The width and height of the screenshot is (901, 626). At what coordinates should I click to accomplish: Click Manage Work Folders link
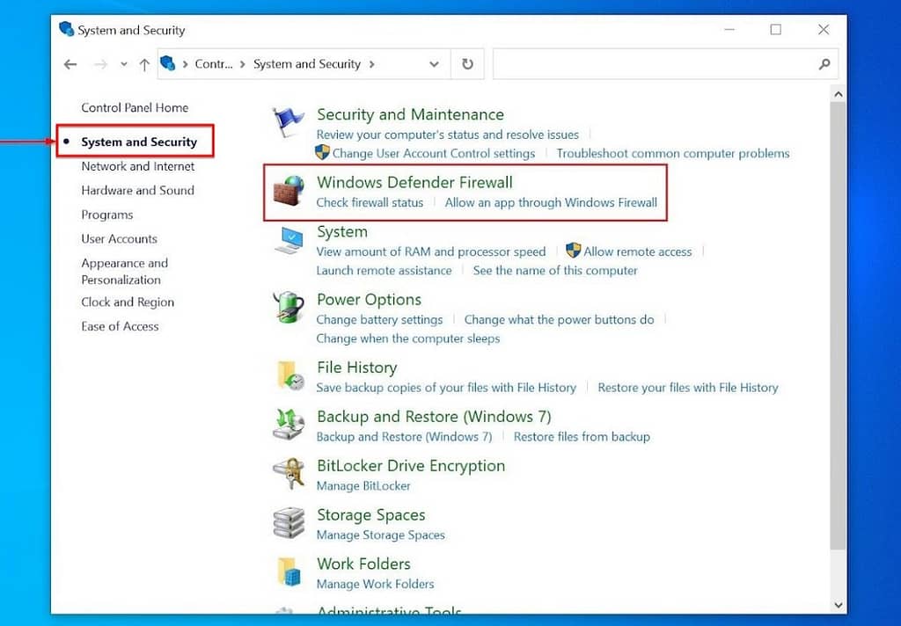[x=375, y=584]
